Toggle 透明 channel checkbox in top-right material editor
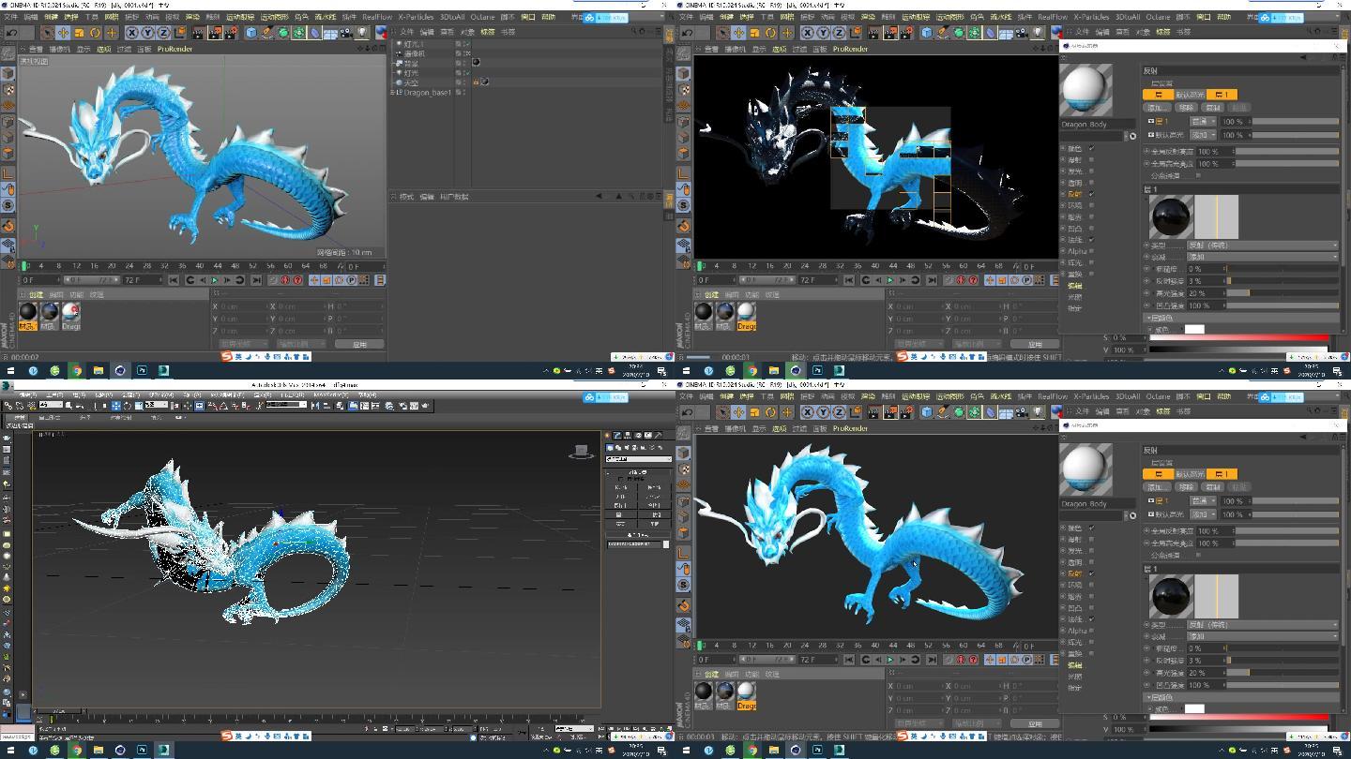The image size is (1351, 759). click(x=1091, y=183)
